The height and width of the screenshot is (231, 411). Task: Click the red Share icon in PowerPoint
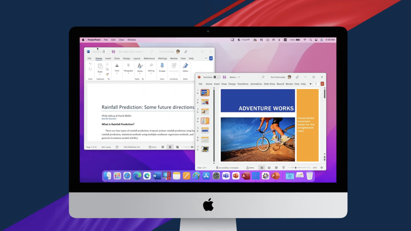click(322, 84)
